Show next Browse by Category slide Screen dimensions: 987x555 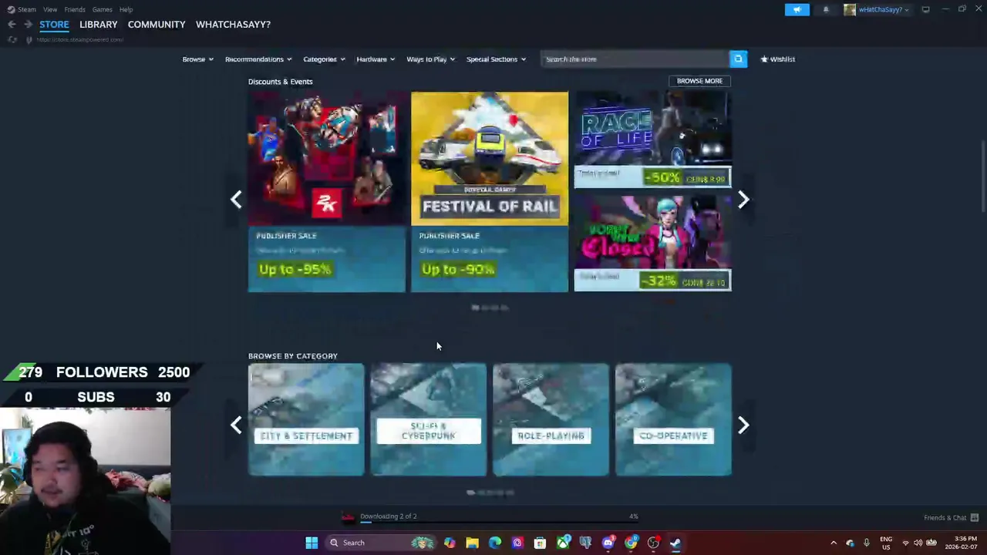(743, 425)
